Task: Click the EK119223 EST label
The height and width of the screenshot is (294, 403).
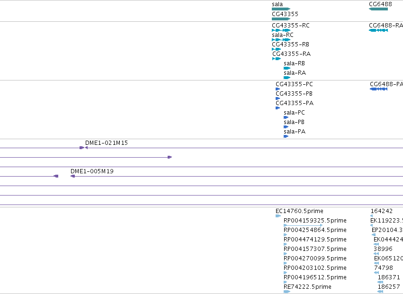Action: pyautogui.click(x=386, y=221)
